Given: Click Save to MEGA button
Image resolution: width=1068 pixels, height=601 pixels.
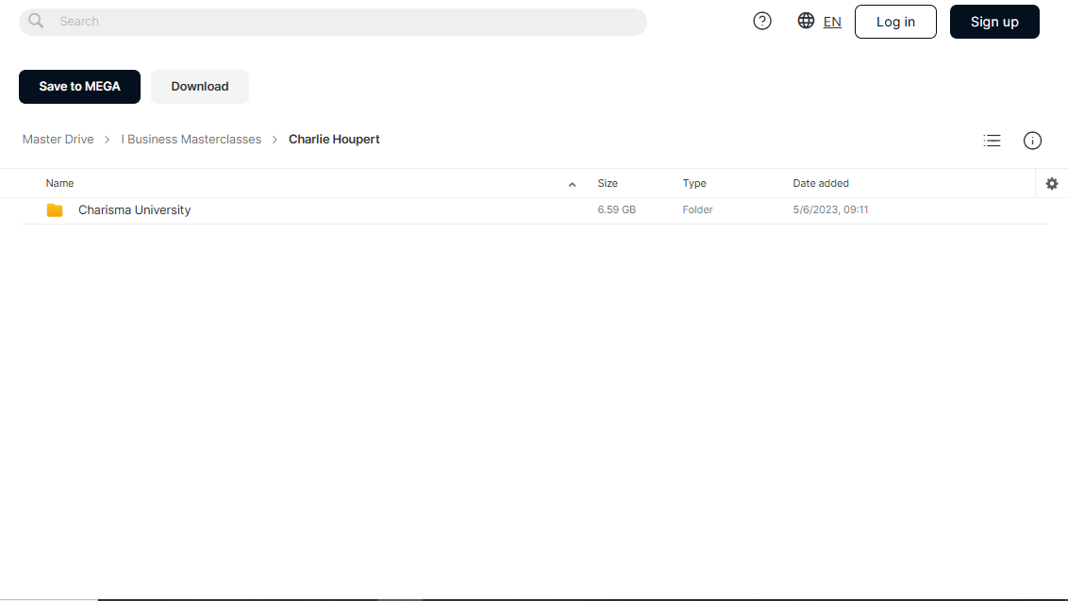Looking at the screenshot, I should pyautogui.click(x=79, y=87).
